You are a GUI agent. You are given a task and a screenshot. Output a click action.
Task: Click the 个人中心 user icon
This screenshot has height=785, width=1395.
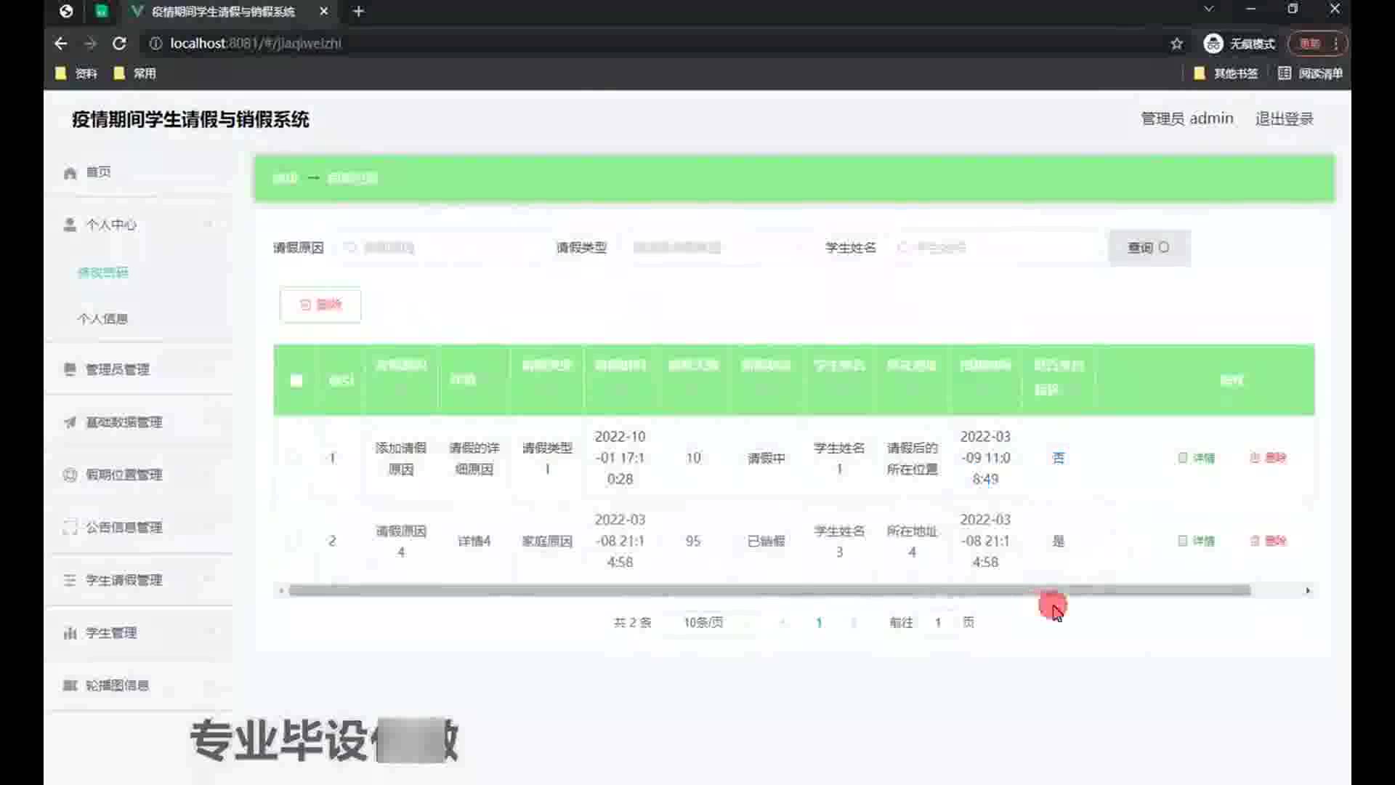click(70, 225)
